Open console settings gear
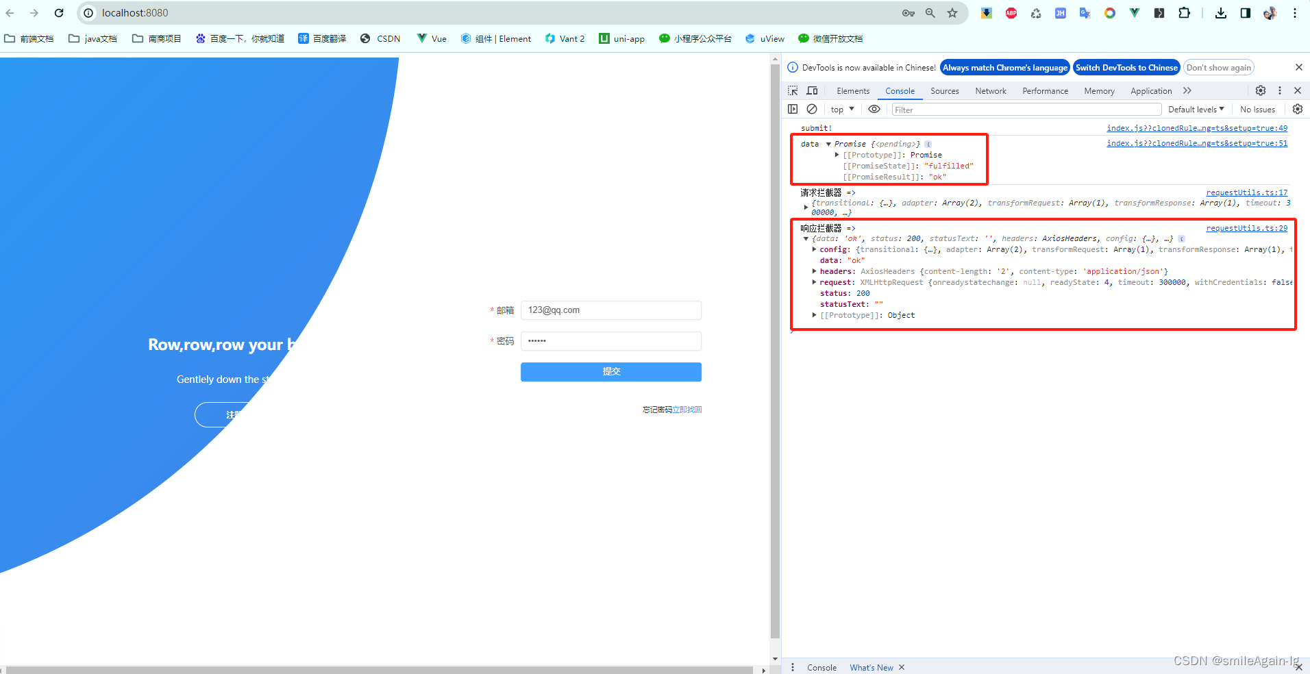 pos(1297,109)
